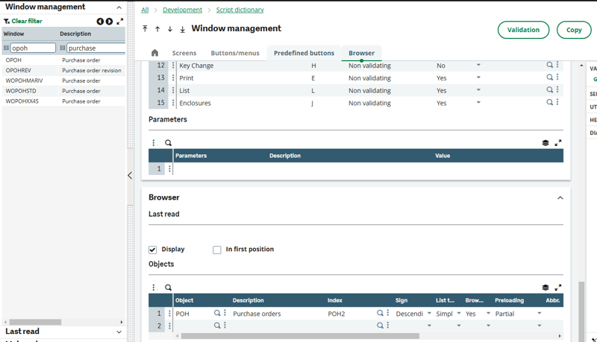Expand Objects grid to full screen
The image size is (597, 342).
[x=557, y=288]
